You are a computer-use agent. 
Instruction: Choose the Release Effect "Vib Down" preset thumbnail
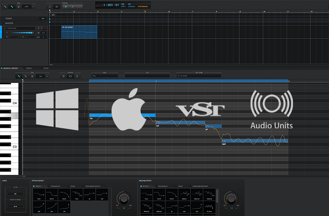click(x=209, y=207)
